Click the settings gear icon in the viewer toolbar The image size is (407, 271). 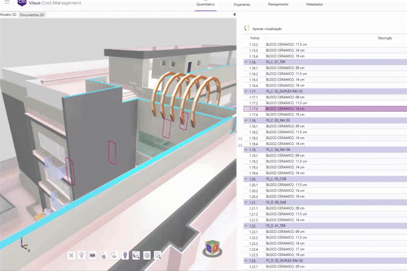tap(147, 256)
